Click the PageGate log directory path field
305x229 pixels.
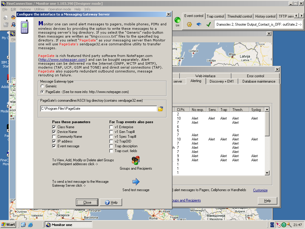tap(98, 109)
